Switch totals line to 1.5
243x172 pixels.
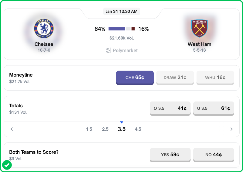point(89,129)
